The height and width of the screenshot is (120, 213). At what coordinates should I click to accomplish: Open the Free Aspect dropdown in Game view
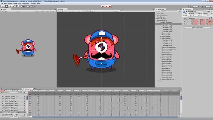[x=9, y=11]
